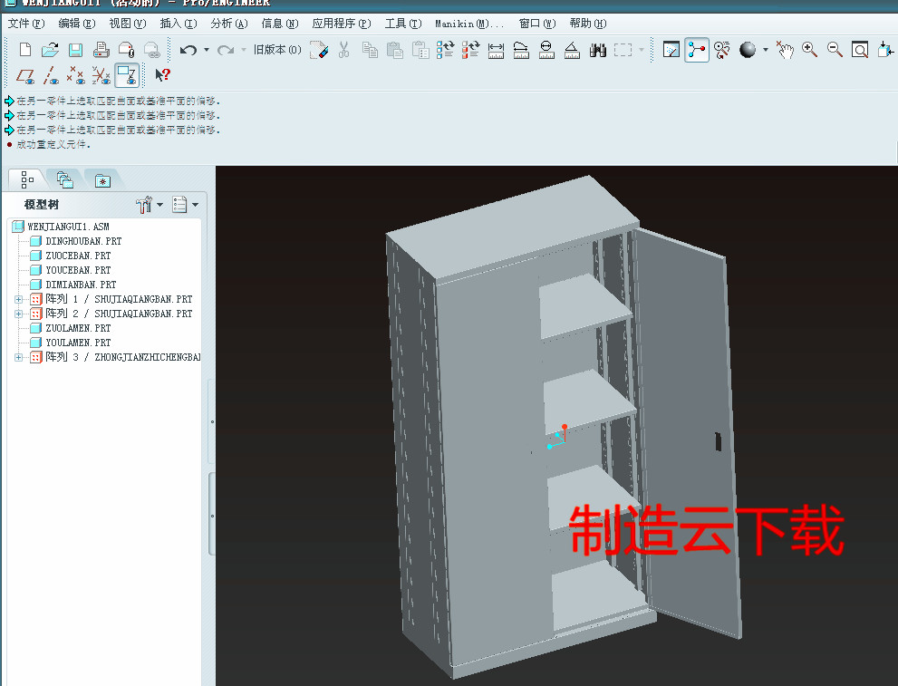Select the zoom in tool
Image resolution: width=898 pixels, height=686 pixels.
(806, 50)
